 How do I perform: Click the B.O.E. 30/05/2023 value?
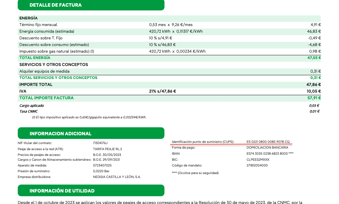(x=107, y=155)
